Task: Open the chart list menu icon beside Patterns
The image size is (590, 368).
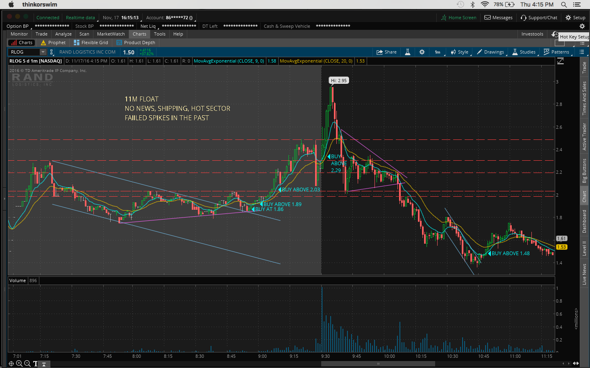Action: [582, 52]
